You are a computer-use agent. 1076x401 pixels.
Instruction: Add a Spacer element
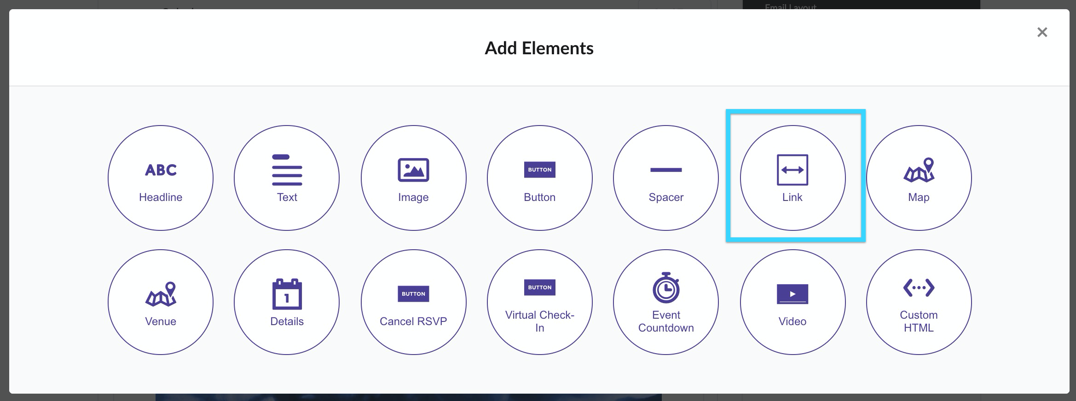[x=666, y=178]
